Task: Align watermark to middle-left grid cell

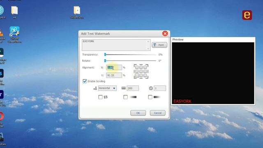Action: click(x=137, y=72)
